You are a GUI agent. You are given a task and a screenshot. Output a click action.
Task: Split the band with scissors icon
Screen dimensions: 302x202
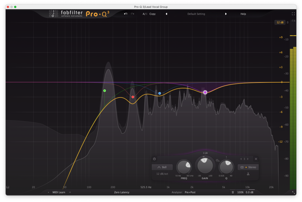[x=248, y=174]
